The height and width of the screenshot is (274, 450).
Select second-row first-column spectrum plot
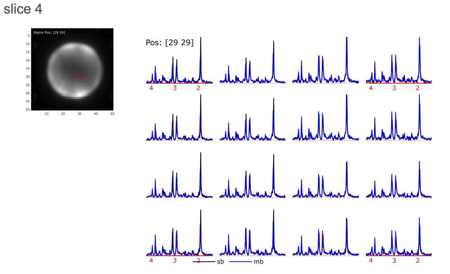coord(179,117)
